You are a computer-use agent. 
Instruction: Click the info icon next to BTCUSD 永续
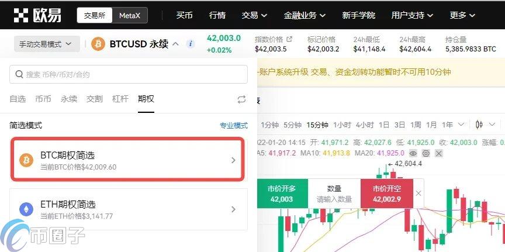191,44
